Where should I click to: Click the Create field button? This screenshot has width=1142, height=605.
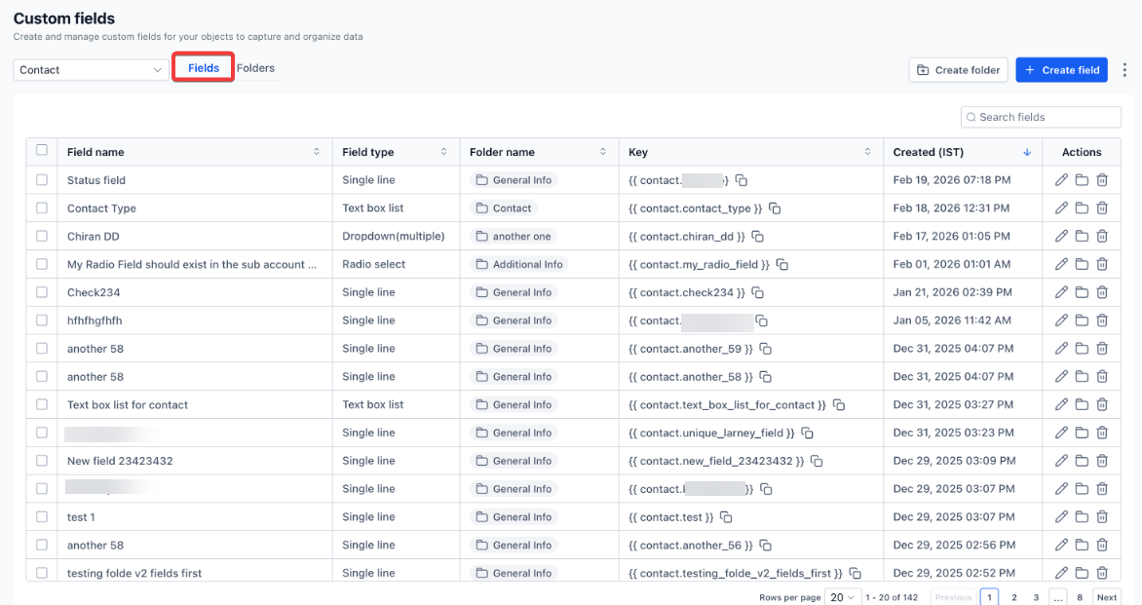click(1061, 70)
